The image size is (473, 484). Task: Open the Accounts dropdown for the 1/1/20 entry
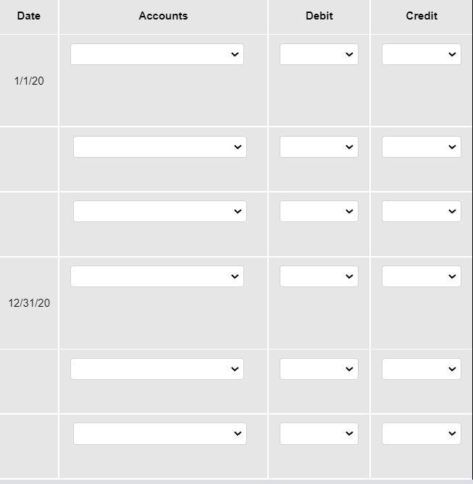pyautogui.click(x=156, y=54)
